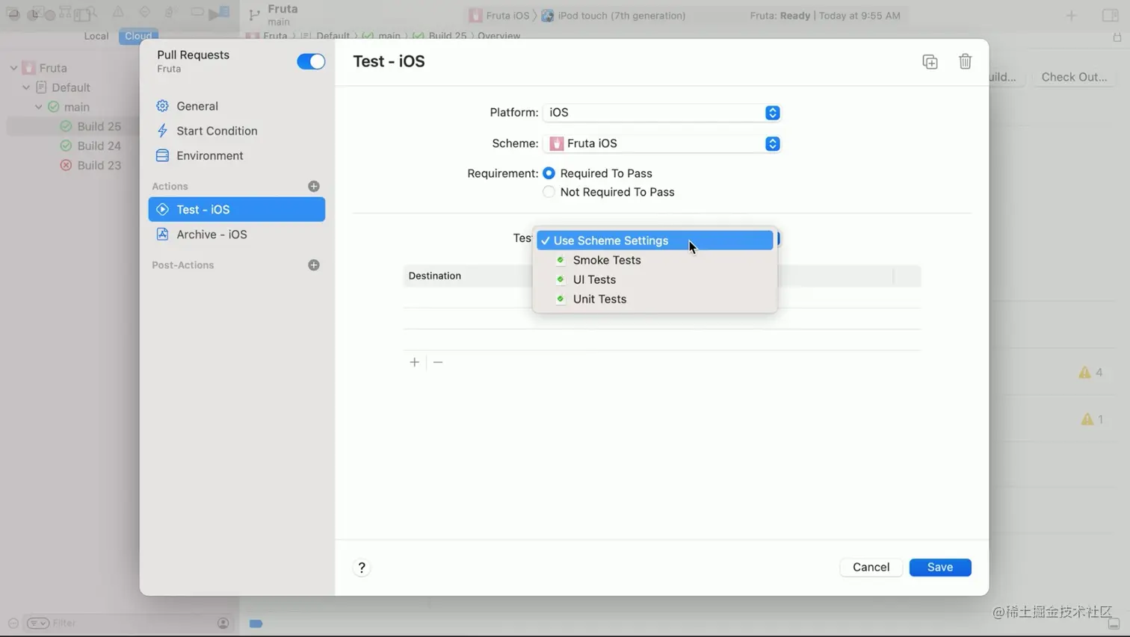Open help with the question mark button
The image size is (1130, 637).
(362, 568)
